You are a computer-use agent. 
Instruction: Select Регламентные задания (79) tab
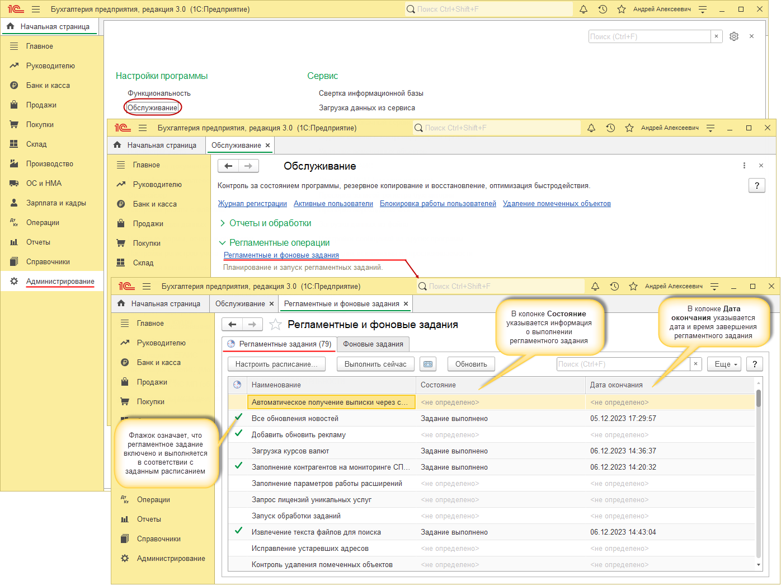(x=279, y=344)
